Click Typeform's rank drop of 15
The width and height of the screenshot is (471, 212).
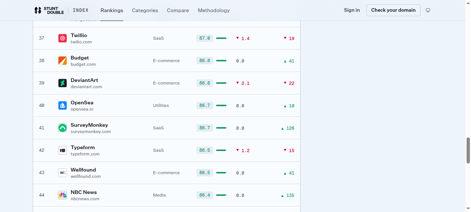point(289,150)
